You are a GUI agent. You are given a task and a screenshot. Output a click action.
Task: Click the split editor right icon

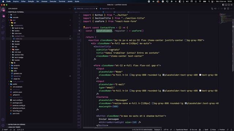228,9
